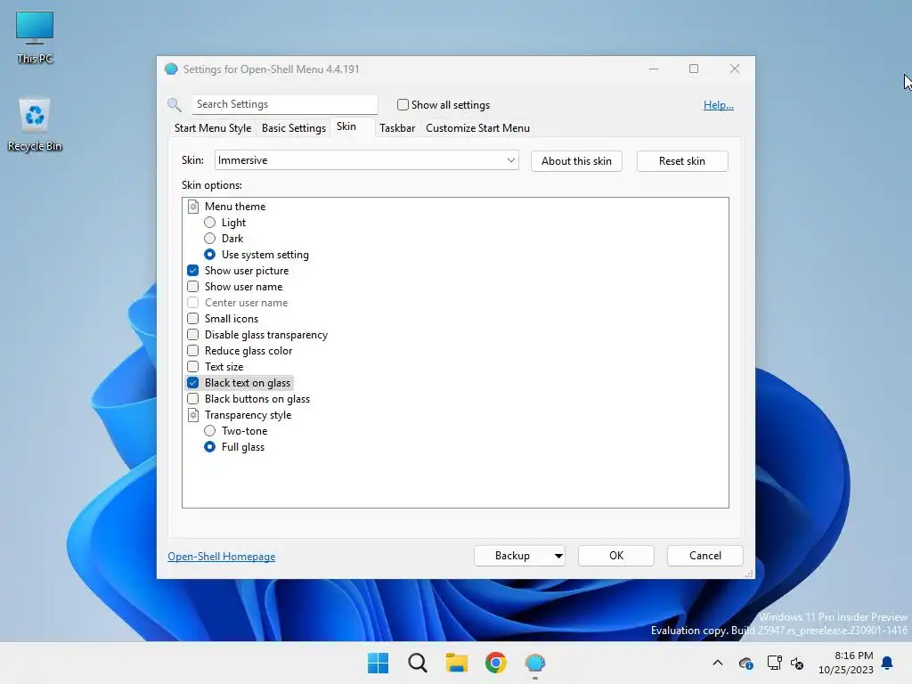Click Open-Shell taskbar icon
Viewport: 912px width, 684px height.
(535, 663)
